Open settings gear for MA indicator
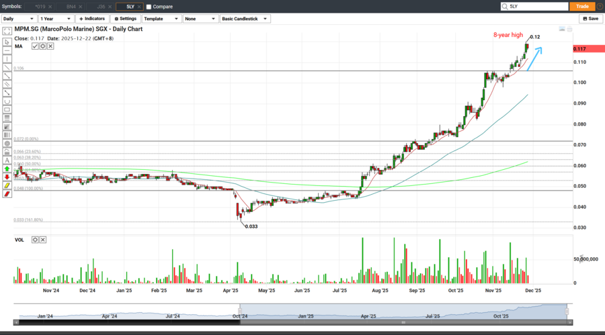 [x=42, y=46]
